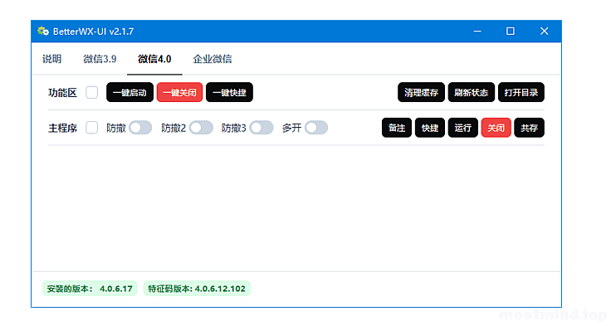Enable the 多开 switch
This screenshot has height=326, width=611.
(x=316, y=128)
